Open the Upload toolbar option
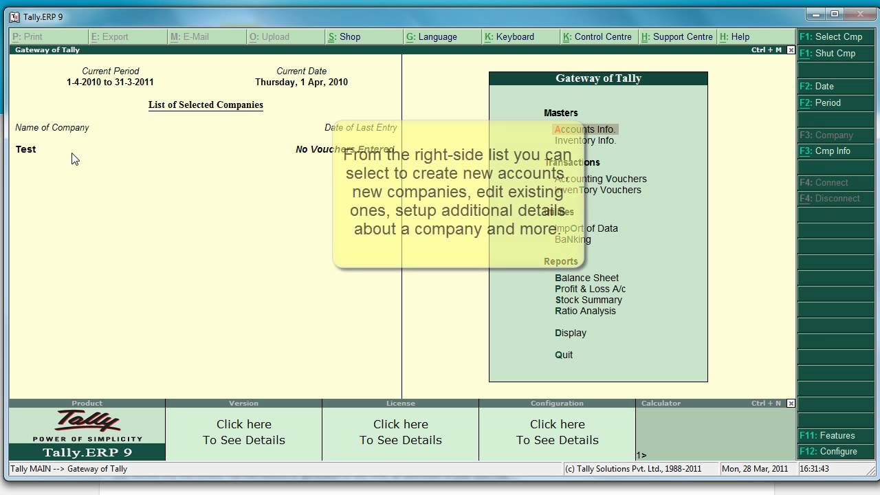 (286, 37)
